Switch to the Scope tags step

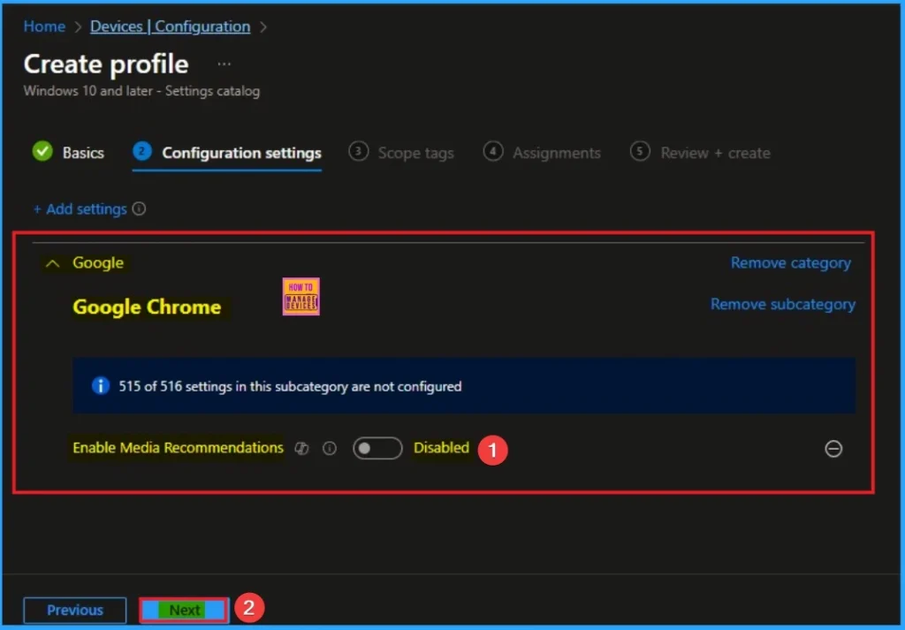(414, 152)
